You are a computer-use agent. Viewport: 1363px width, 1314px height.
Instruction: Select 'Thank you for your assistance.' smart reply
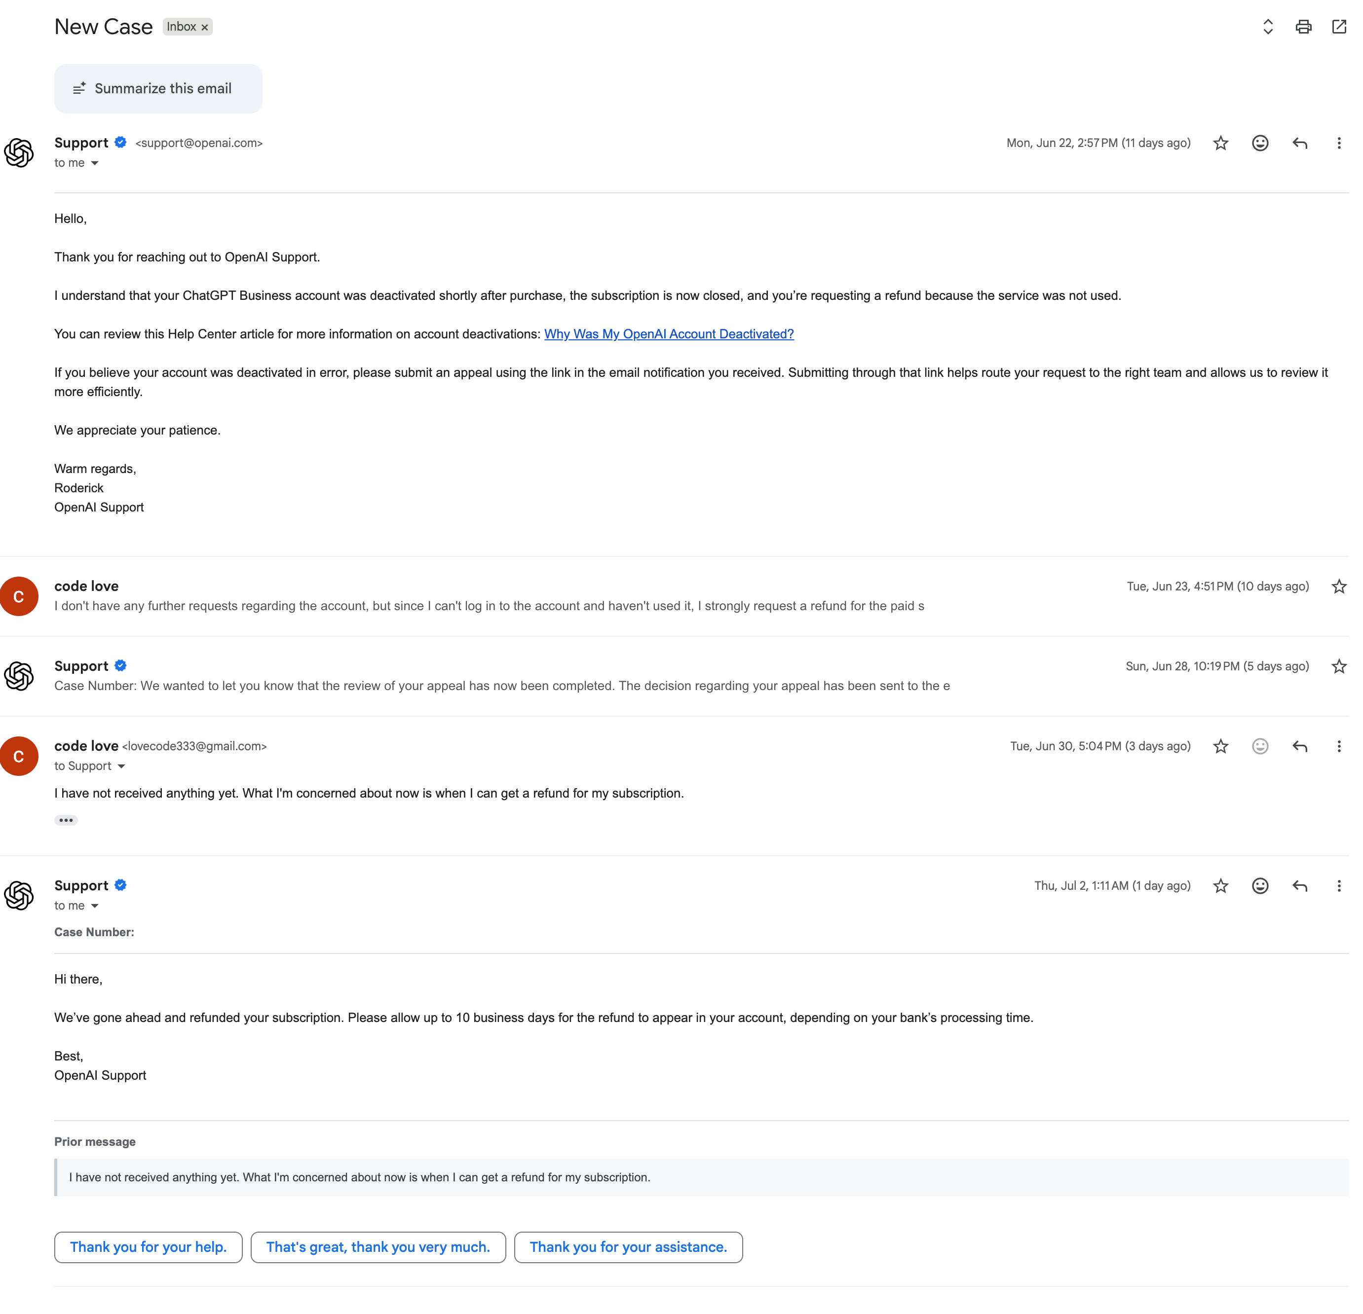click(x=629, y=1247)
